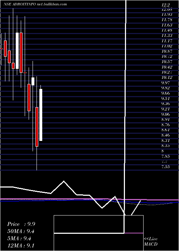Viewport: 179px width, 251px height.
Task: Click the 9.82 price label
Action: [x=165, y=88]
